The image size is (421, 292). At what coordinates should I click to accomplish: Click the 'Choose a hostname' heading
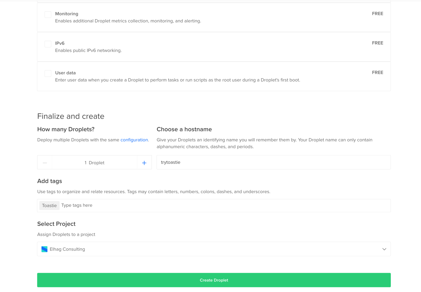click(x=184, y=129)
